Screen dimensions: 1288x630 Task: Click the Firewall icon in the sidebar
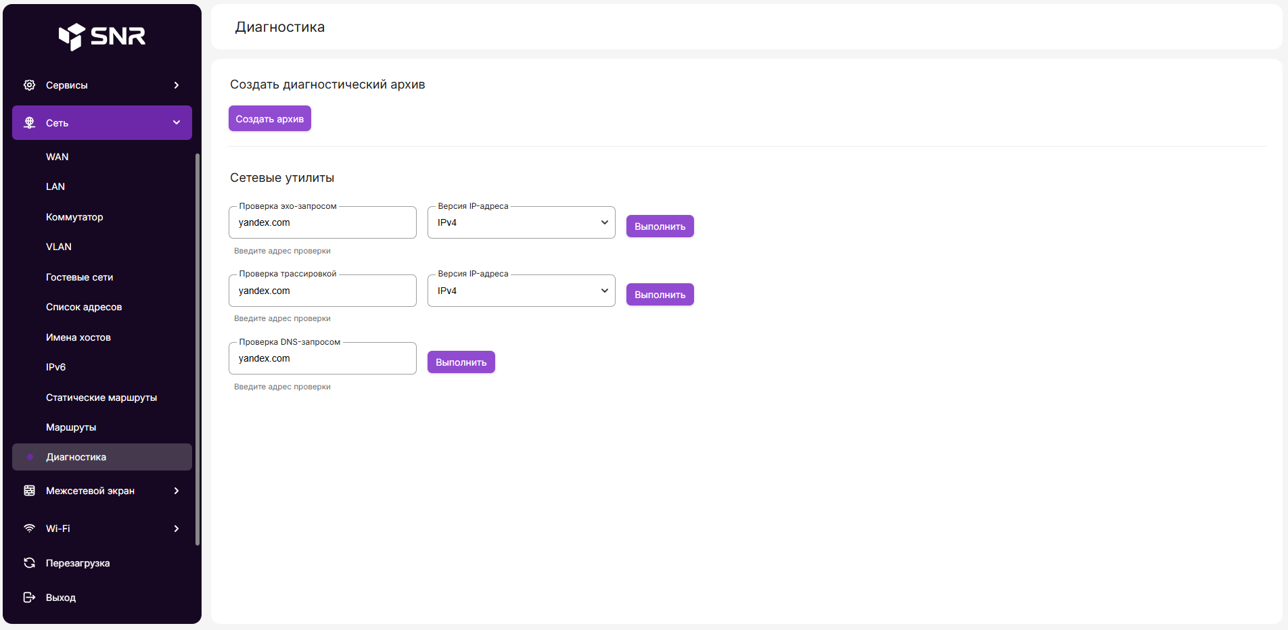(x=30, y=491)
